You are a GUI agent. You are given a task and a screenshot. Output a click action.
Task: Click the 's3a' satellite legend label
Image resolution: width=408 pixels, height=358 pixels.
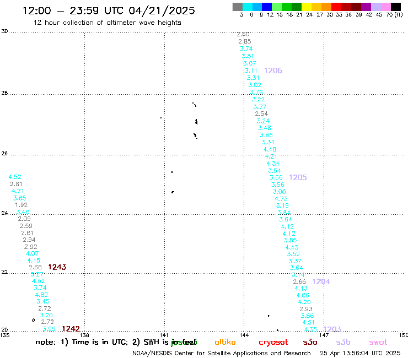[x=310, y=342]
